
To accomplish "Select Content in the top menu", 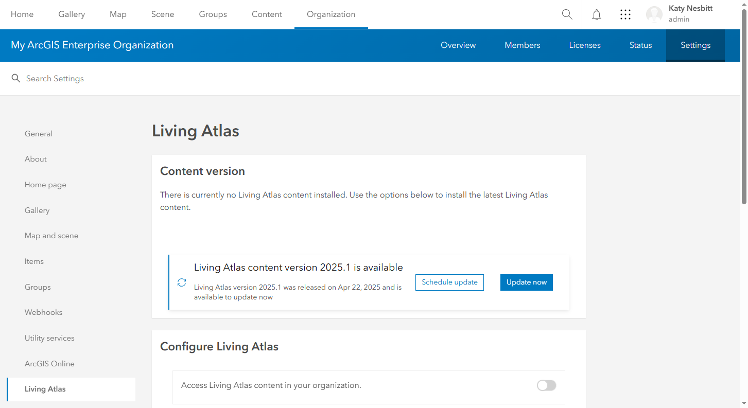I will (267, 14).
